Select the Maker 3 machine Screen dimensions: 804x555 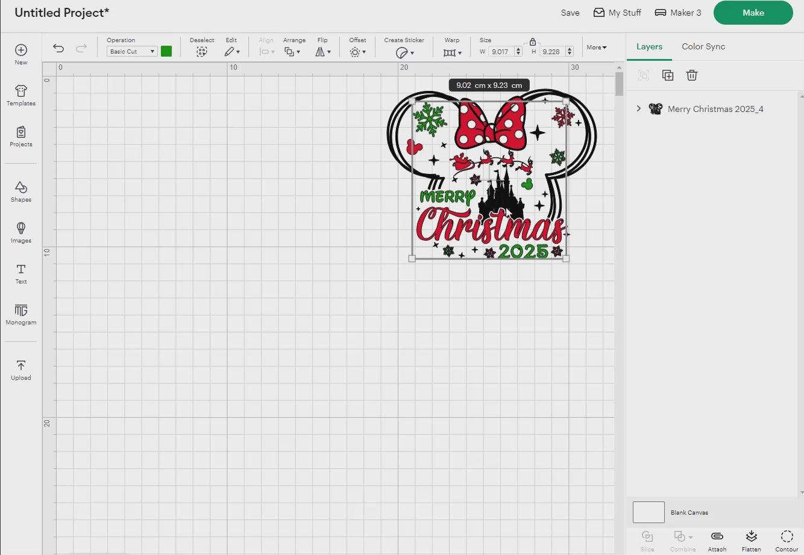click(678, 13)
